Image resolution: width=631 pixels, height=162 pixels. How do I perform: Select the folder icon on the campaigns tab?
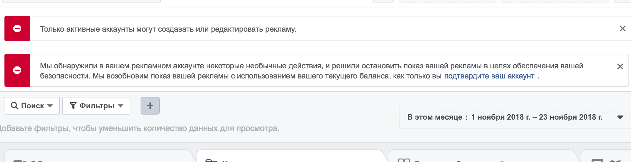click(211, 161)
